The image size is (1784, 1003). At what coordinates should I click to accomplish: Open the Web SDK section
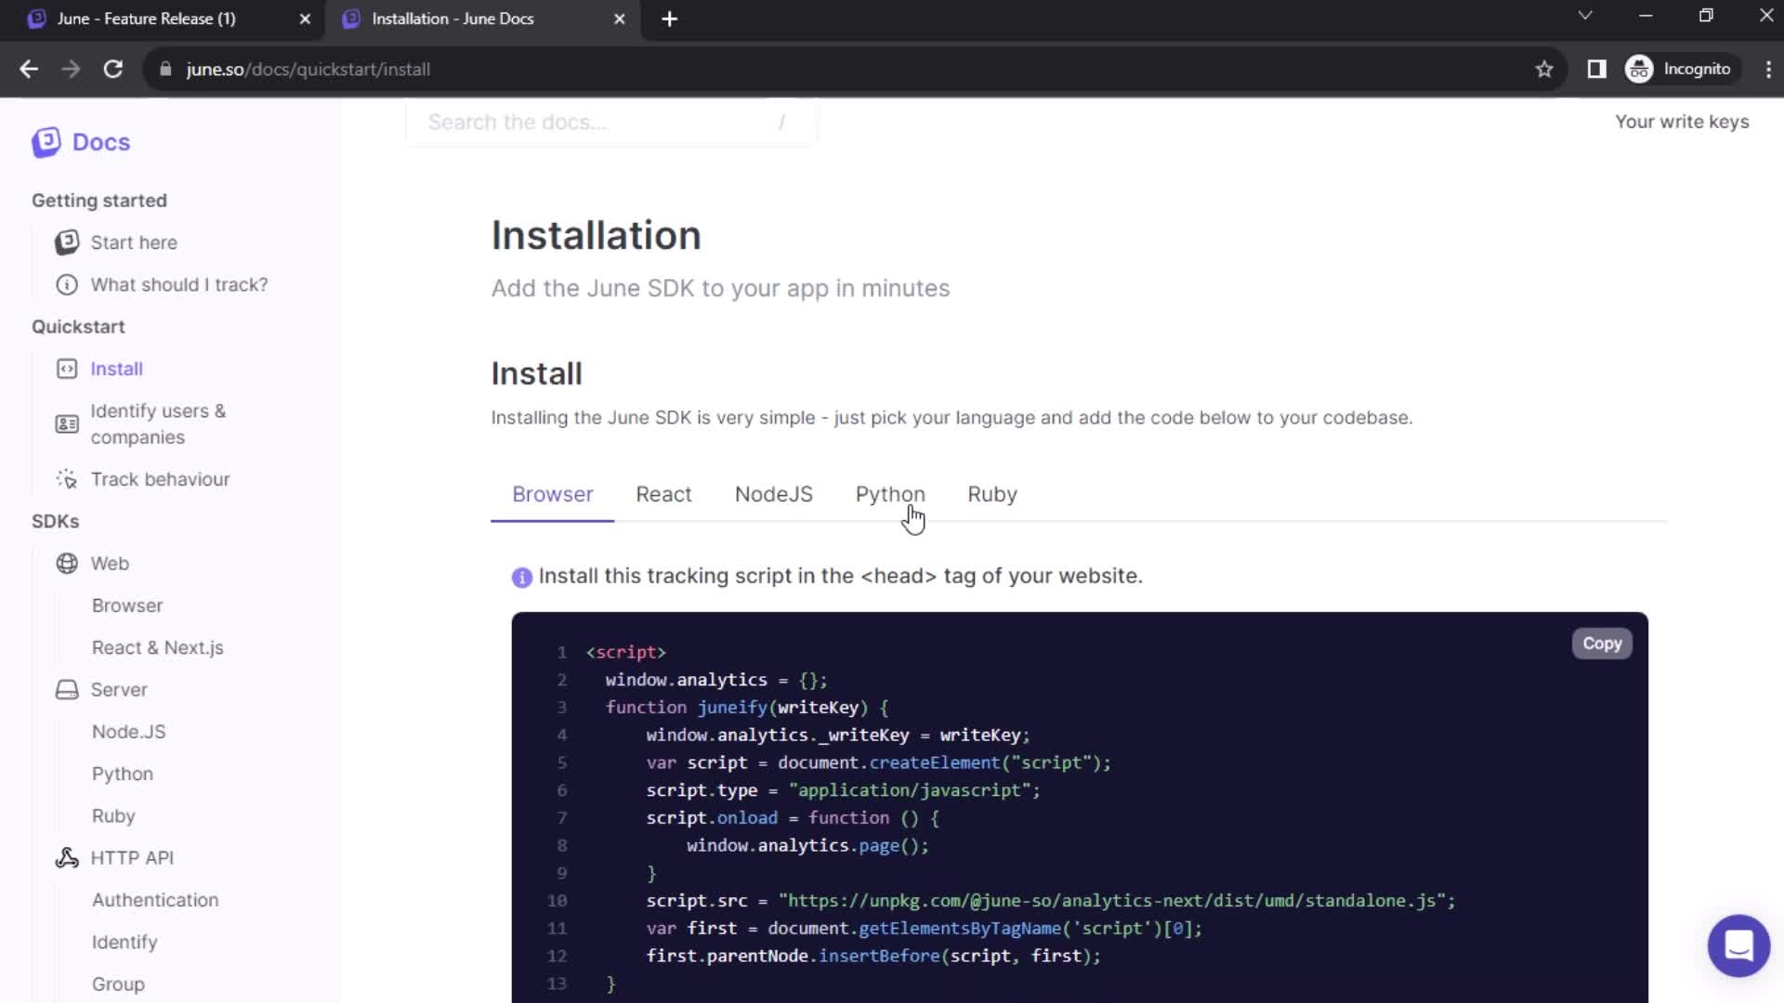click(x=110, y=564)
